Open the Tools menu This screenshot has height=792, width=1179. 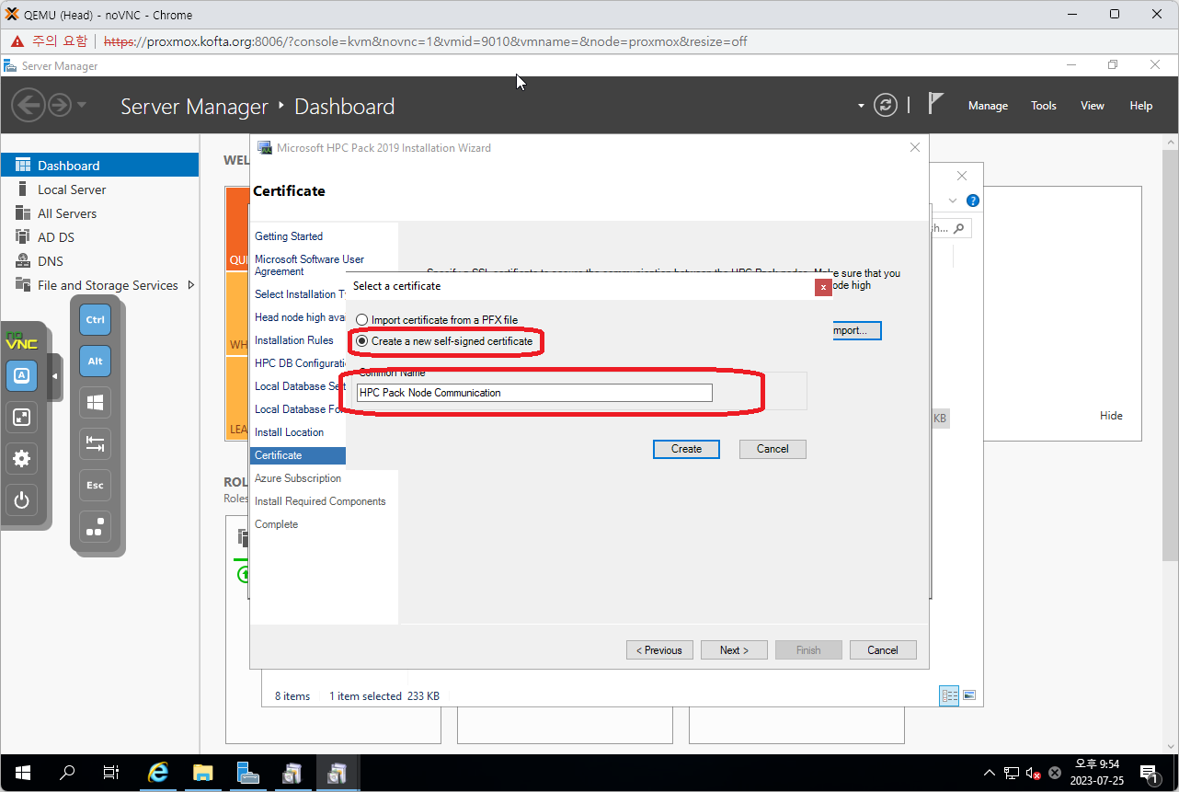tap(1043, 106)
